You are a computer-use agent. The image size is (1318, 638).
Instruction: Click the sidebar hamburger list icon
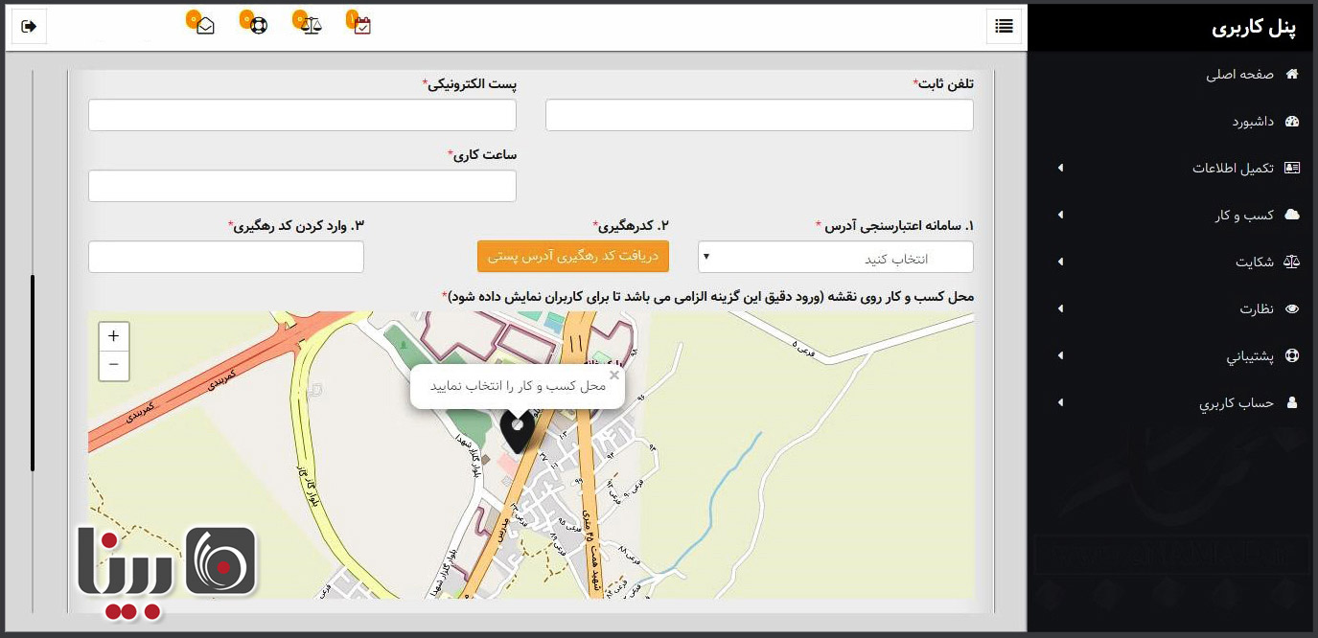[x=1003, y=26]
